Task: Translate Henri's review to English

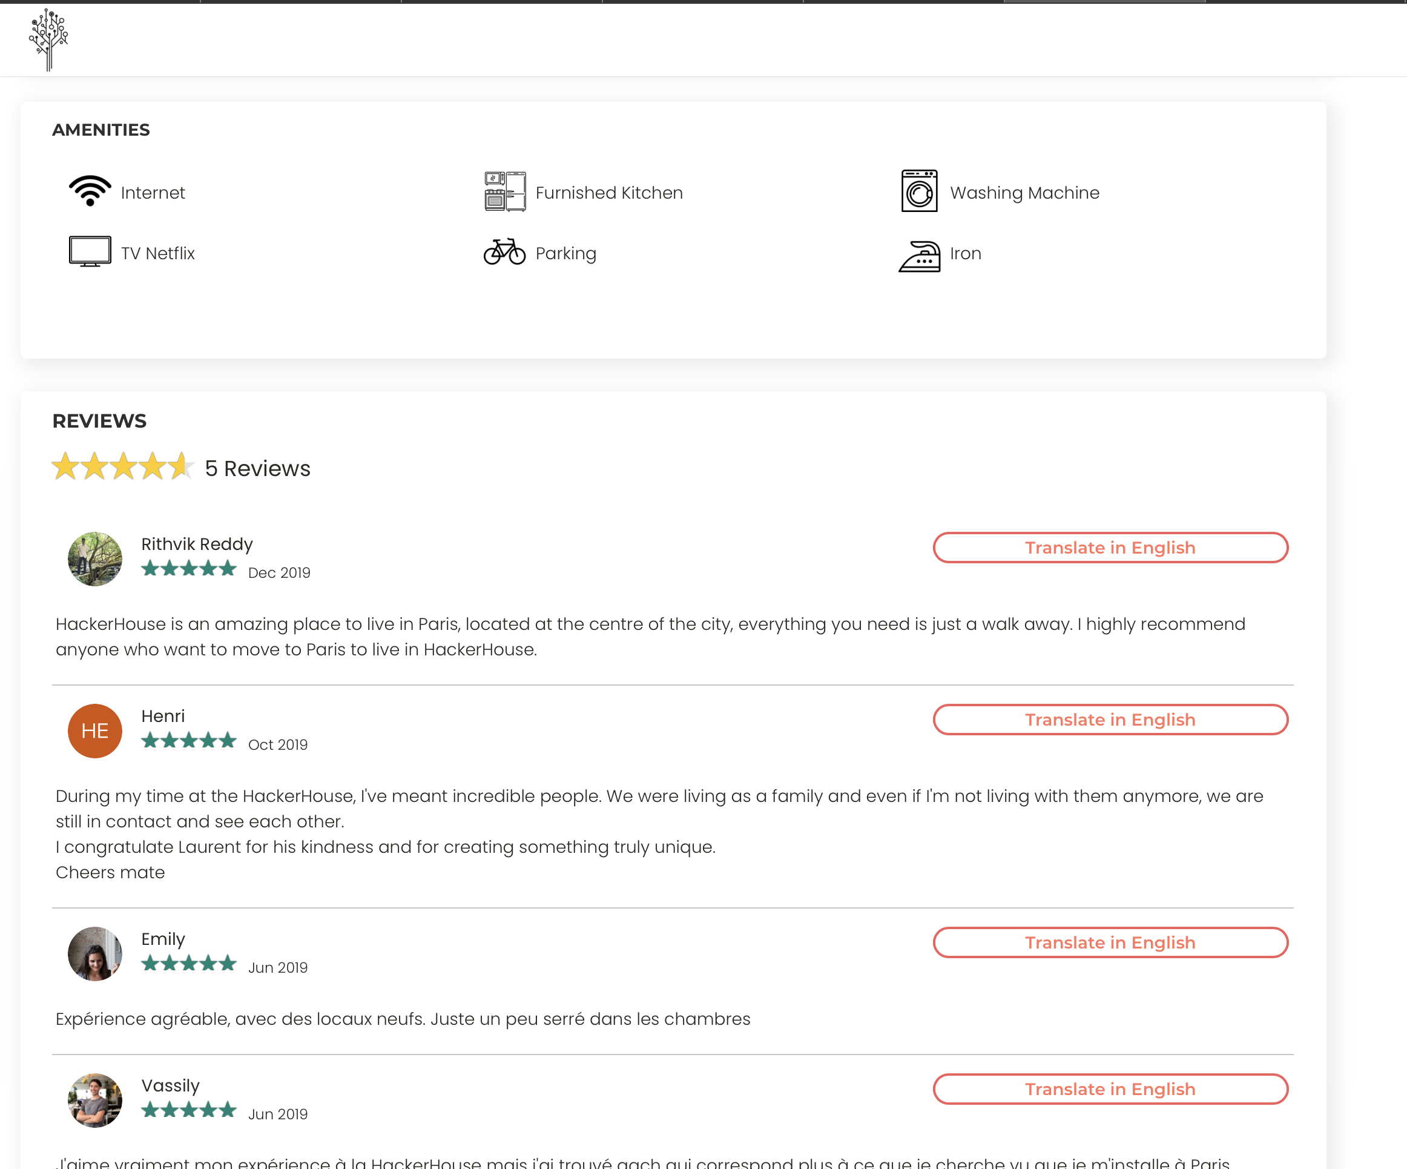Action: coord(1110,720)
